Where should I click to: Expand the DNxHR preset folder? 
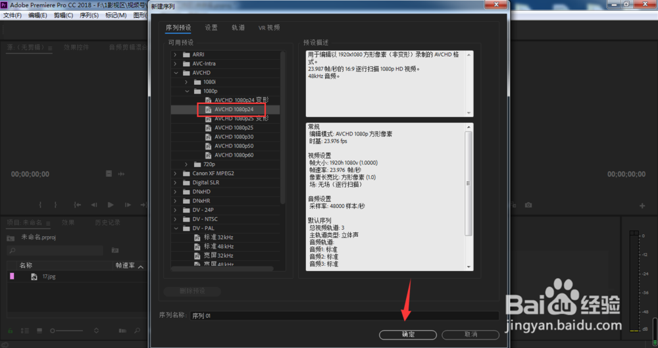click(x=176, y=201)
